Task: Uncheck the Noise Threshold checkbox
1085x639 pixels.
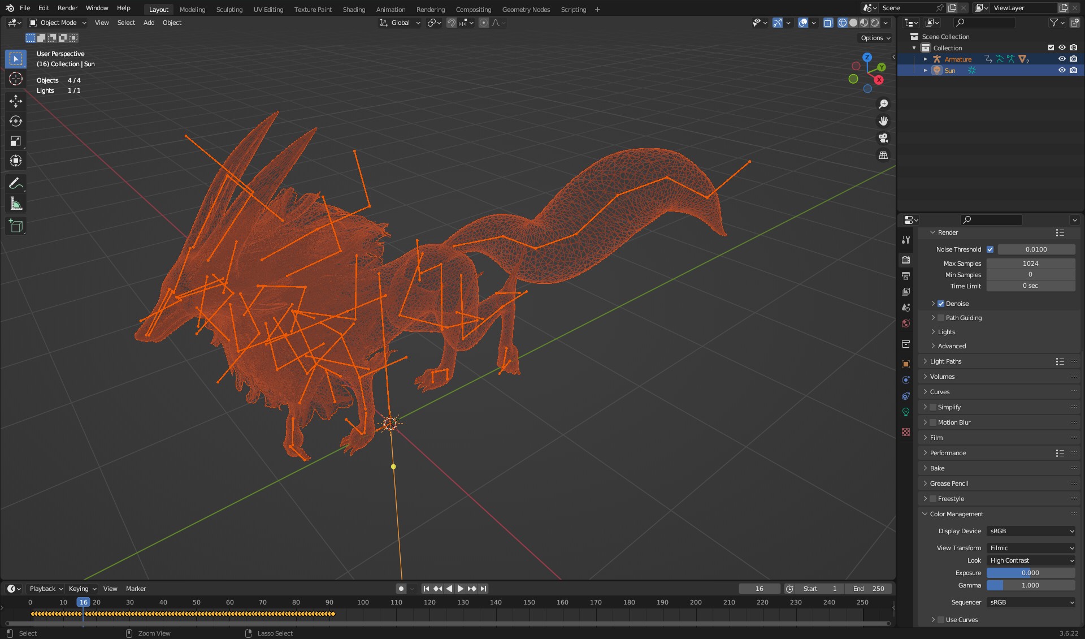Action: click(990, 249)
